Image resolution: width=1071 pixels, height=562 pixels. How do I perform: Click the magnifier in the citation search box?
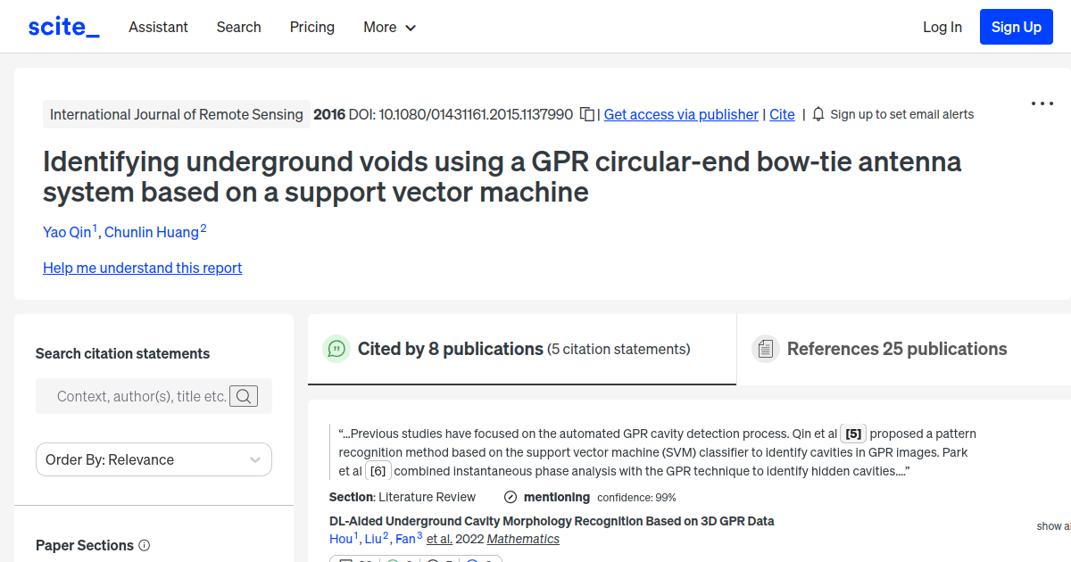[243, 396]
